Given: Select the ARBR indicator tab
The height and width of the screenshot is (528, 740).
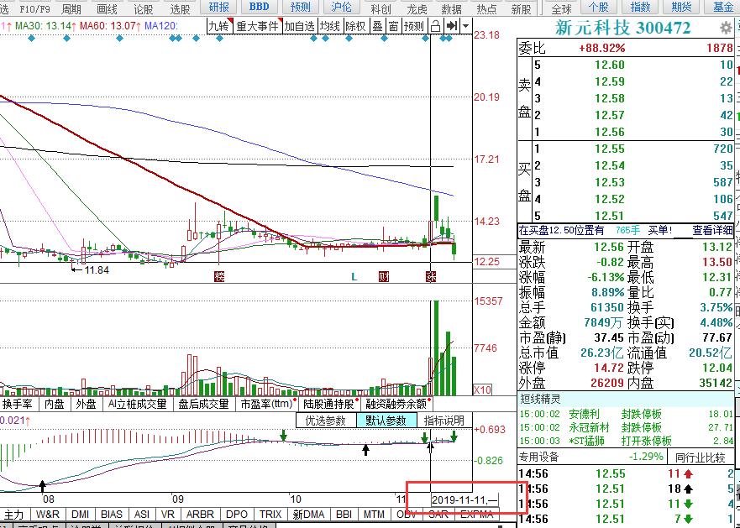Looking at the screenshot, I should pyautogui.click(x=200, y=515).
